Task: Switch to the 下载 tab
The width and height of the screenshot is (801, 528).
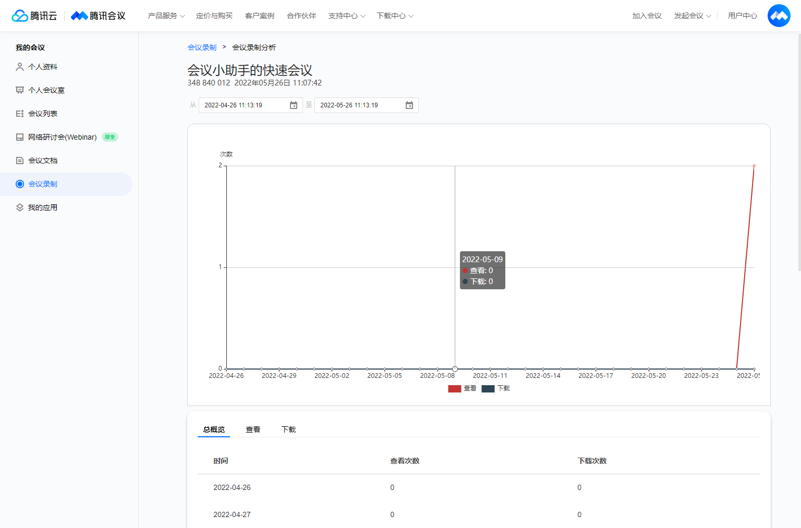Action: [x=288, y=429]
